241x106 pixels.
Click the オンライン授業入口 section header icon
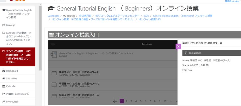coord(52,35)
